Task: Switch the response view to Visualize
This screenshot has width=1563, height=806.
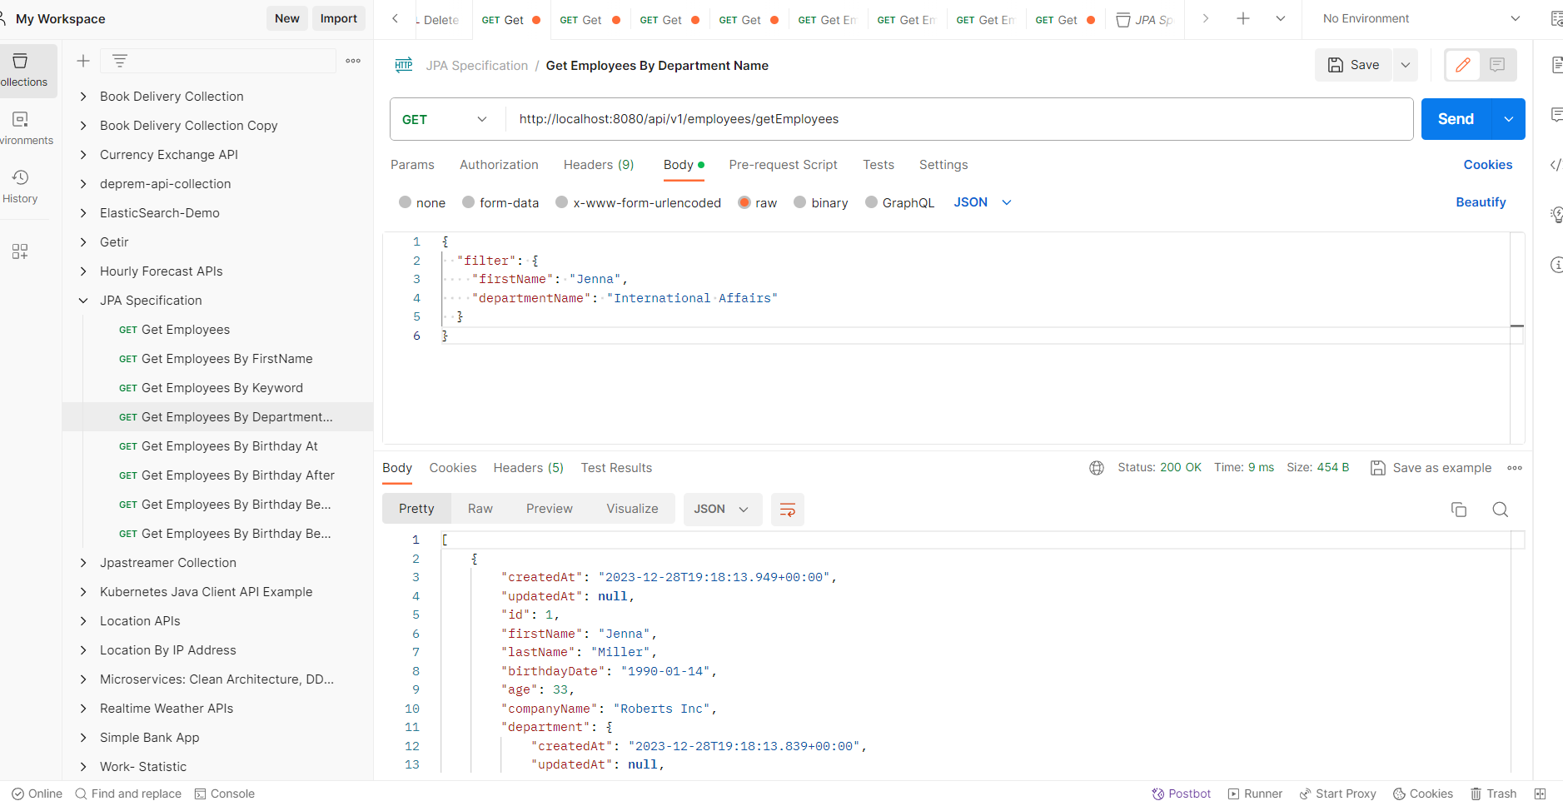Action: (632, 509)
